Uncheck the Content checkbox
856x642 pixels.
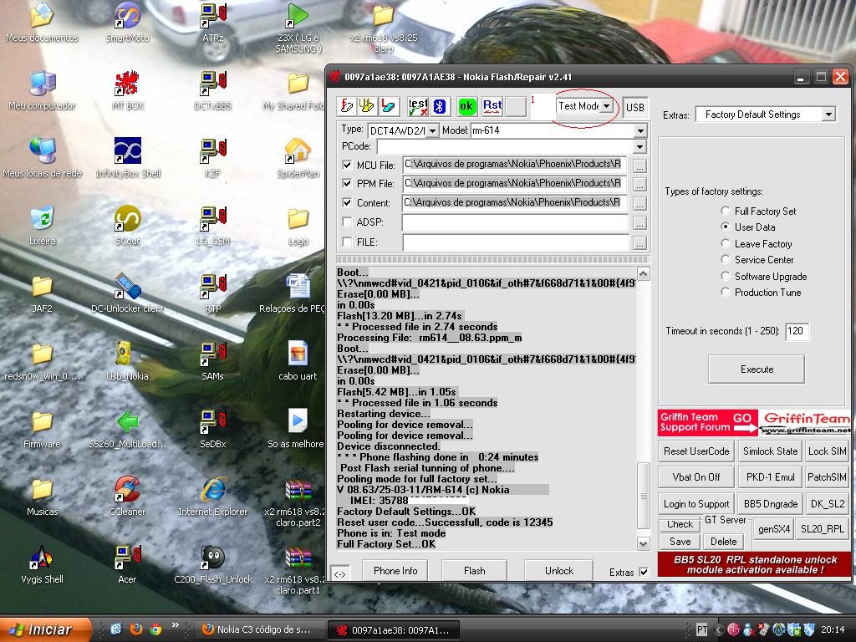coord(347,202)
